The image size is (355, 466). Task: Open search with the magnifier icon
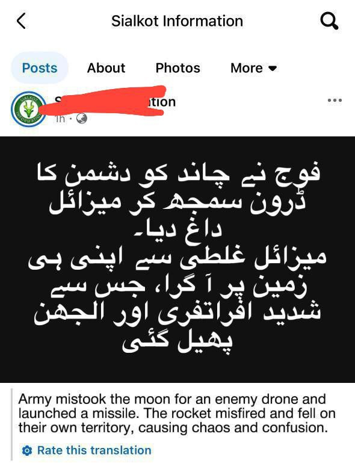pyautogui.click(x=329, y=22)
